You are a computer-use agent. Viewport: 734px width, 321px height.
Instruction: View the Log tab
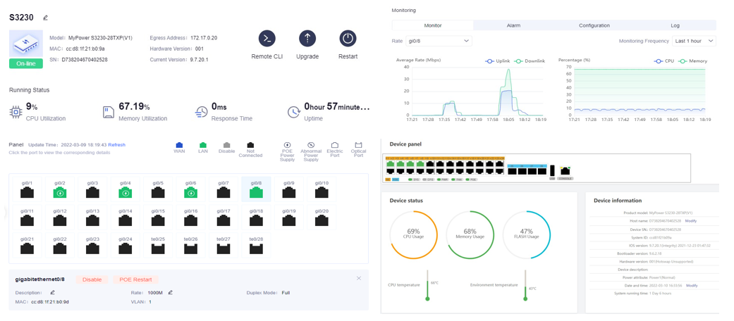coord(675,25)
